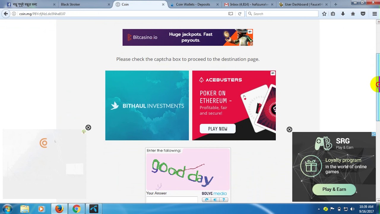Select the Coin tab

click(x=140, y=4)
